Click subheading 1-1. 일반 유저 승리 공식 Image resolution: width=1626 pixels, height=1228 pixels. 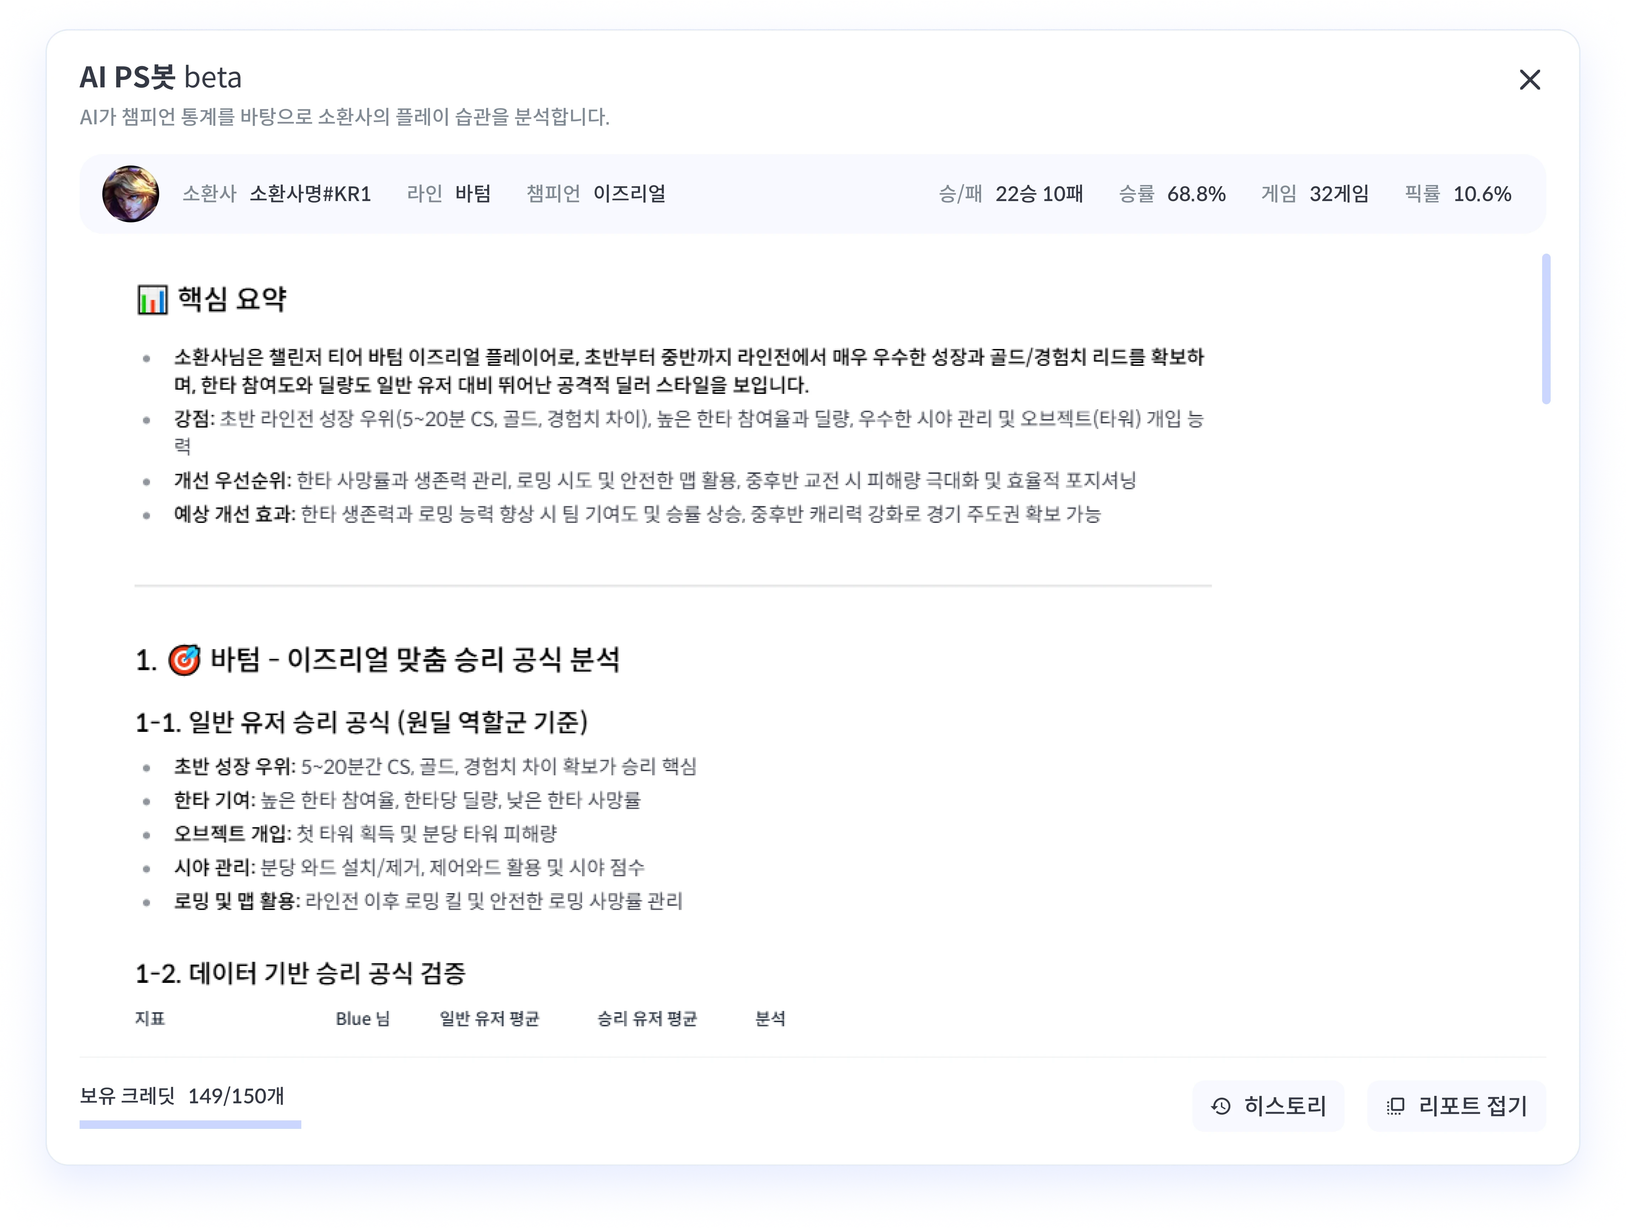[x=362, y=723]
